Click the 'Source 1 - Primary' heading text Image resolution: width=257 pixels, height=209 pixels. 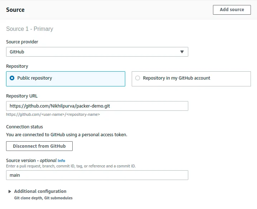(x=30, y=29)
